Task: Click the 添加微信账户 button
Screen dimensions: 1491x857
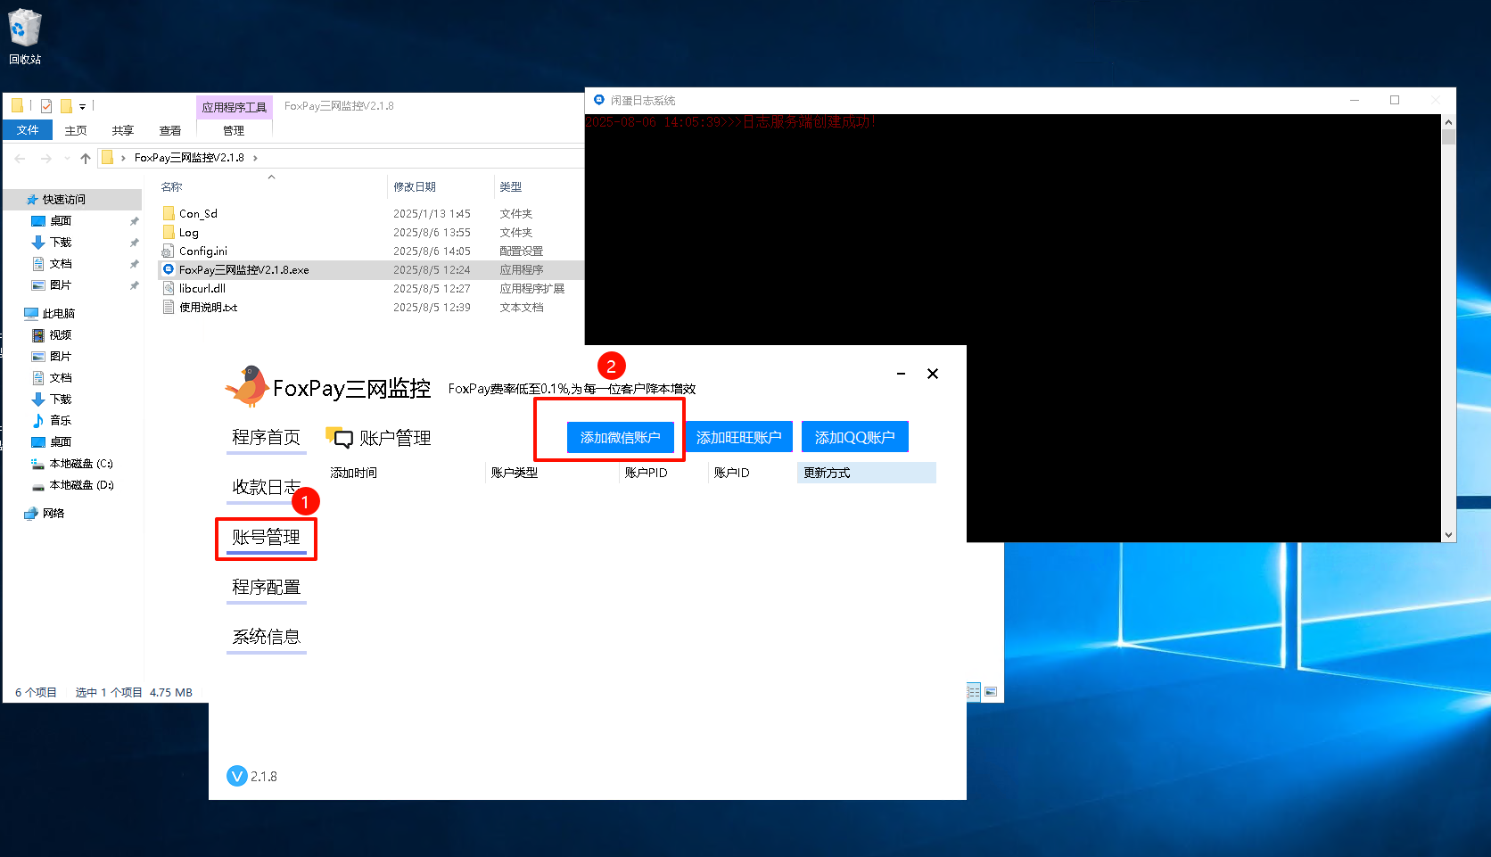Action: [x=620, y=437]
